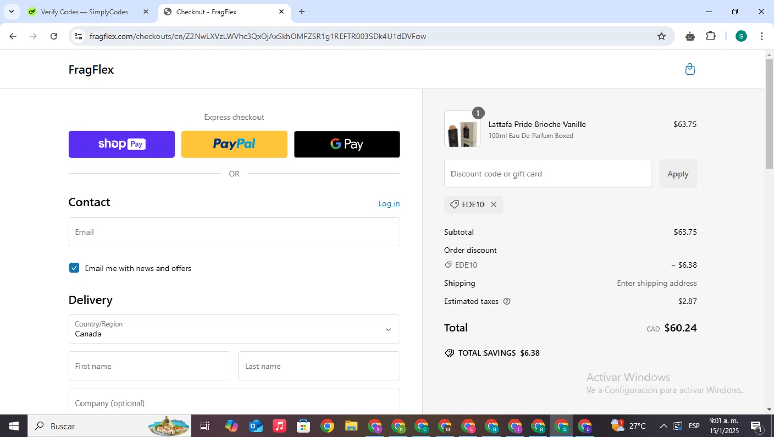Open the tab search dropdown arrow
This screenshot has width=774, height=437.
coord(11,11)
